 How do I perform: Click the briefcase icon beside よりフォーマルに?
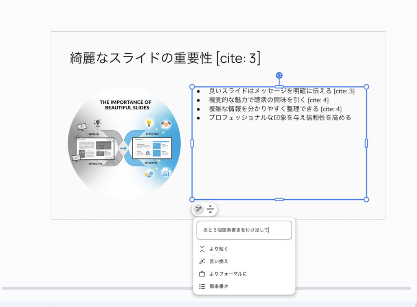[202, 274]
